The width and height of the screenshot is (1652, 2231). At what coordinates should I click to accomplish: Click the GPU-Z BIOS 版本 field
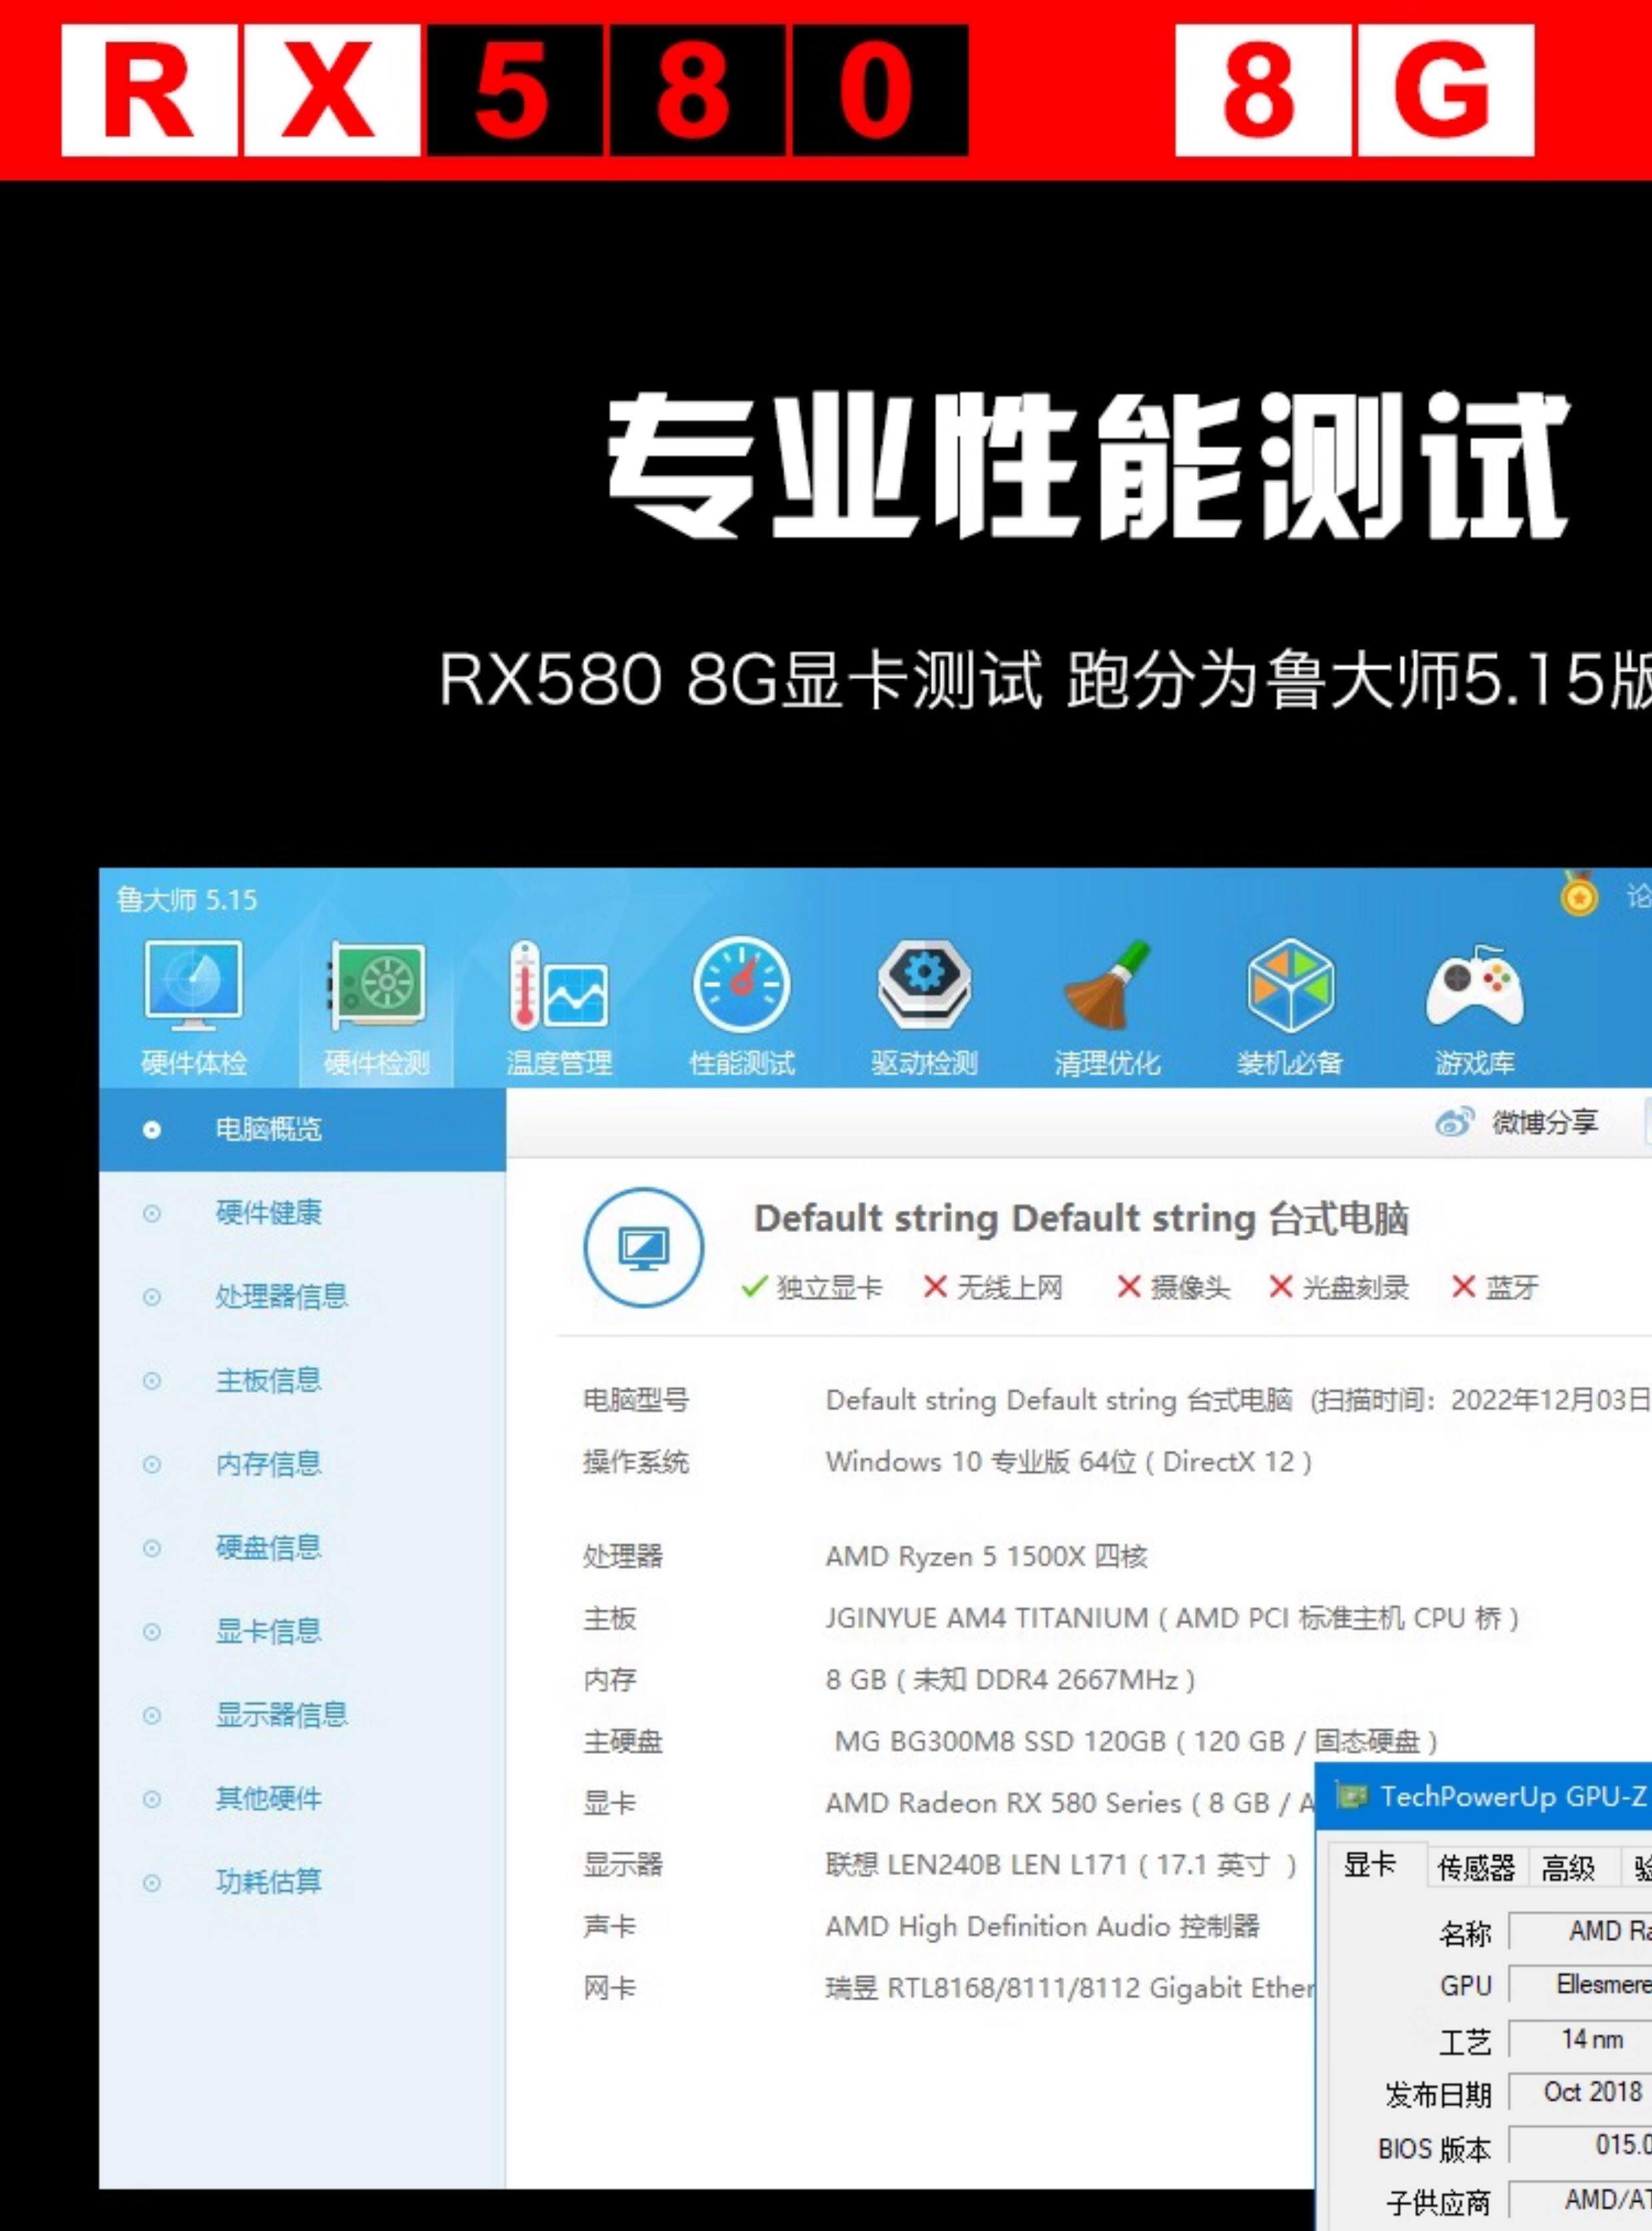pyautogui.click(x=1580, y=2145)
